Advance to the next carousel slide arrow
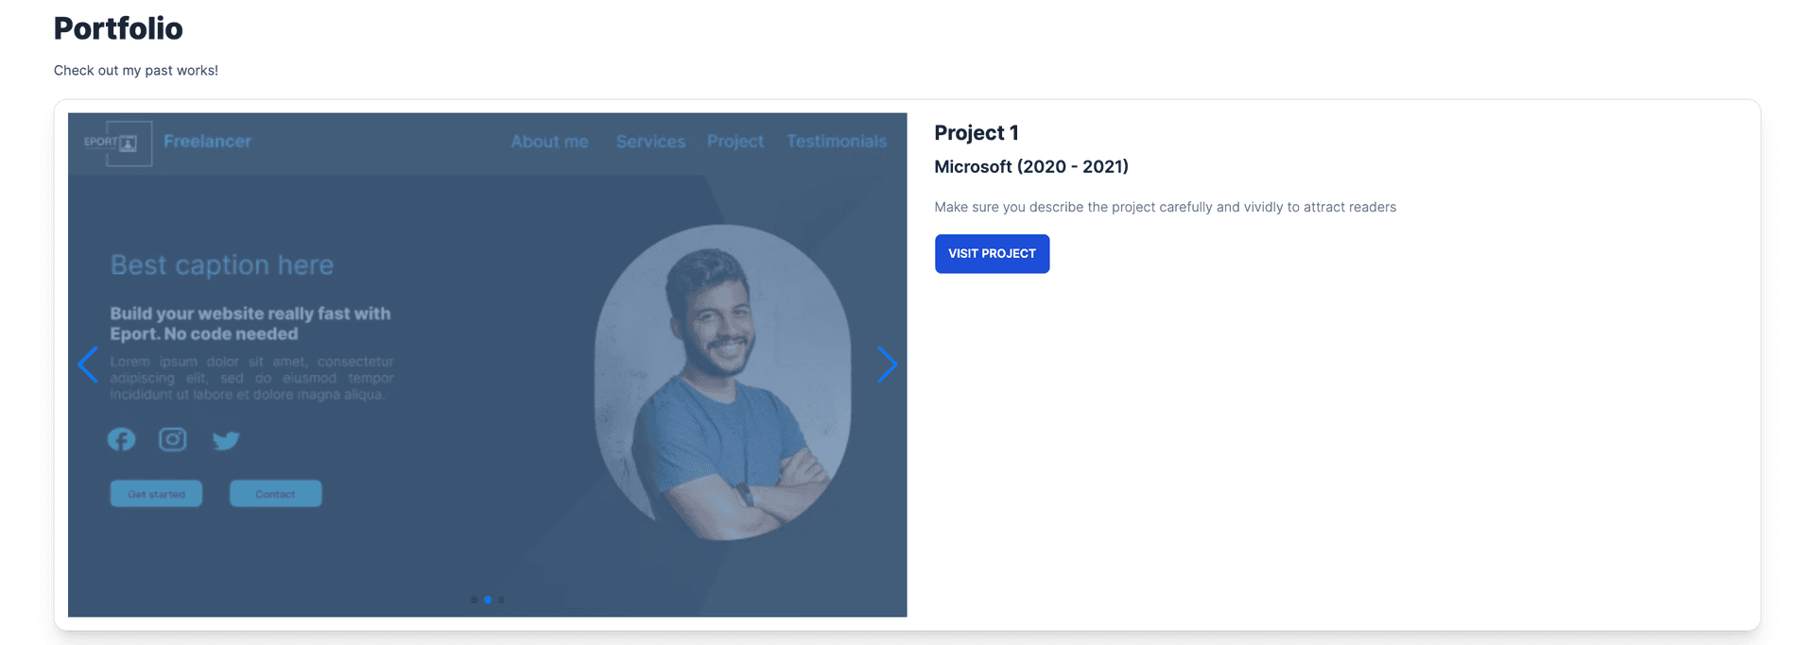The width and height of the screenshot is (1815, 645). [x=887, y=365]
